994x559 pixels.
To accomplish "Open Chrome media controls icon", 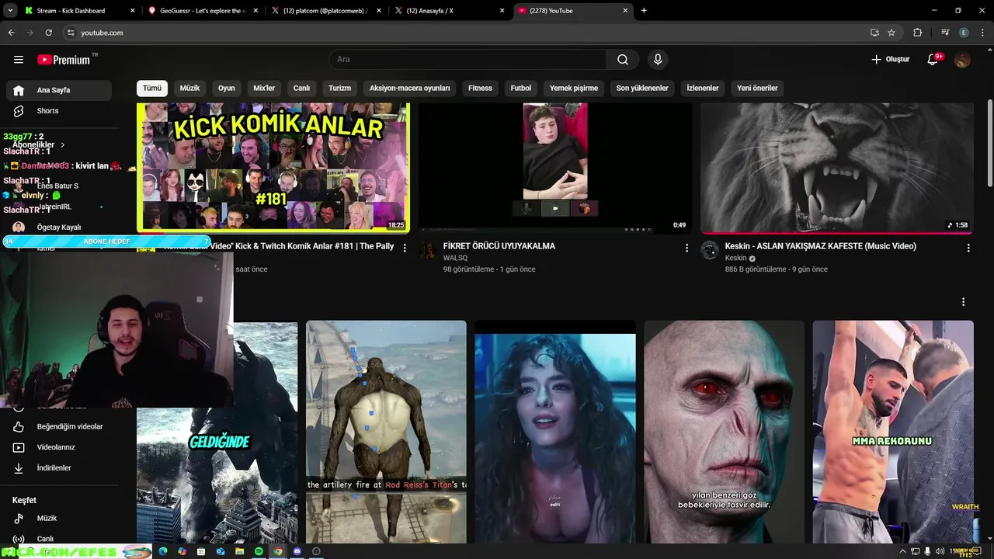I will point(945,33).
